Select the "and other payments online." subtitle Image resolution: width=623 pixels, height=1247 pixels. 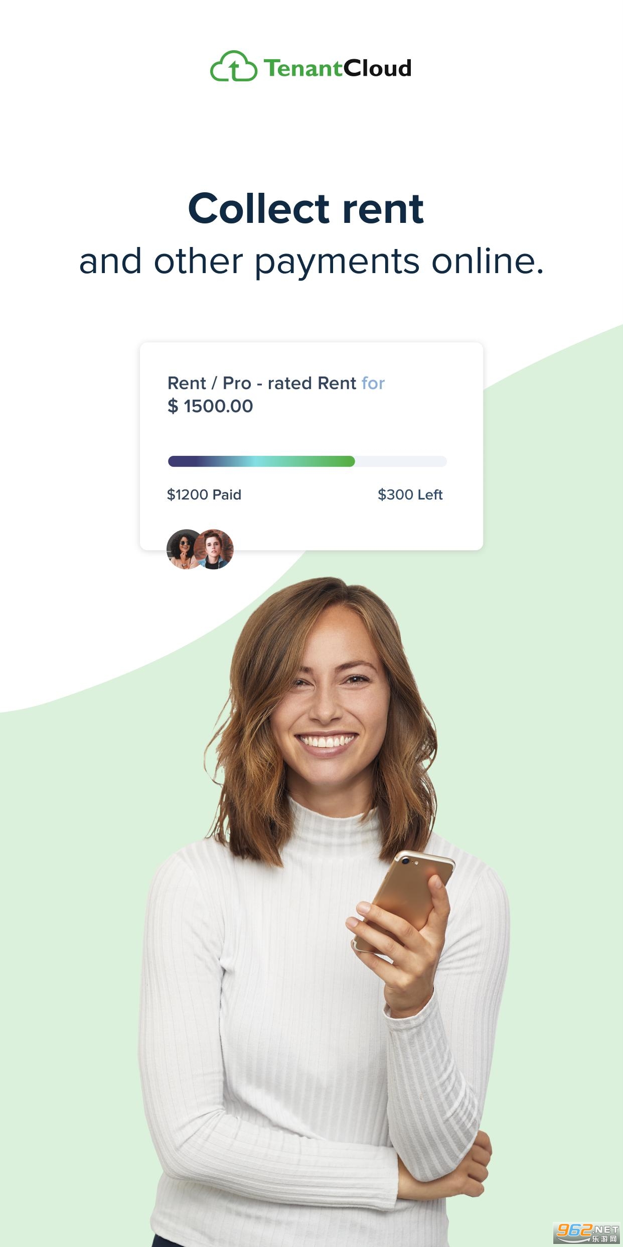click(x=311, y=262)
